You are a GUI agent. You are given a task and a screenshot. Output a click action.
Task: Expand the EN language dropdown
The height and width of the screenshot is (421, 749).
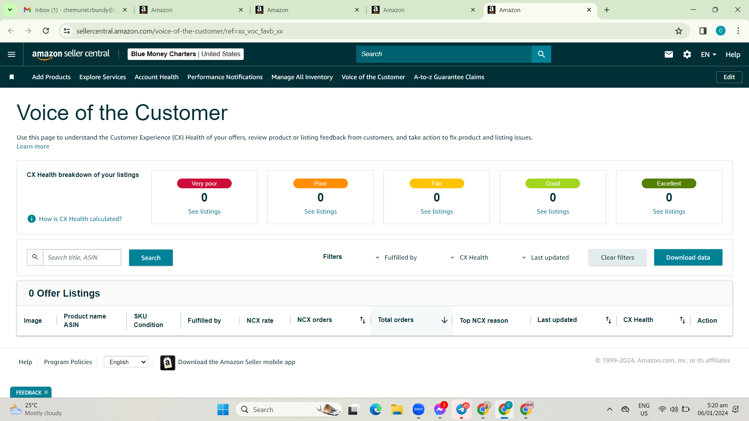click(708, 55)
